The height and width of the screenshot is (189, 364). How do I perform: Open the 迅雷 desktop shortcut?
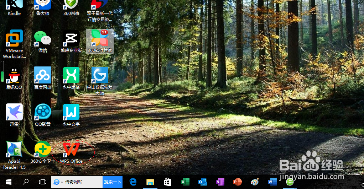[14, 115]
